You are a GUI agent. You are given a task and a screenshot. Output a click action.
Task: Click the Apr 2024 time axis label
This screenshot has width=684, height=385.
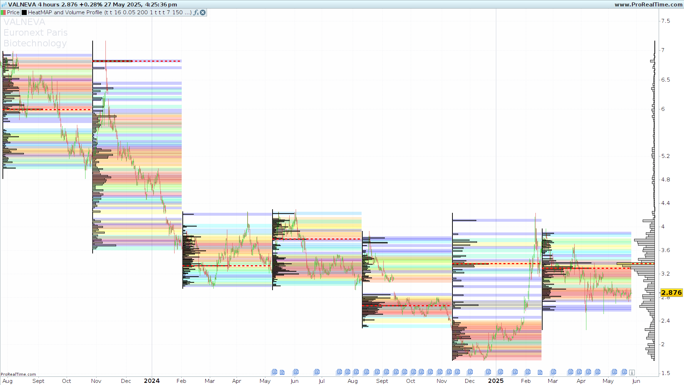[237, 381]
